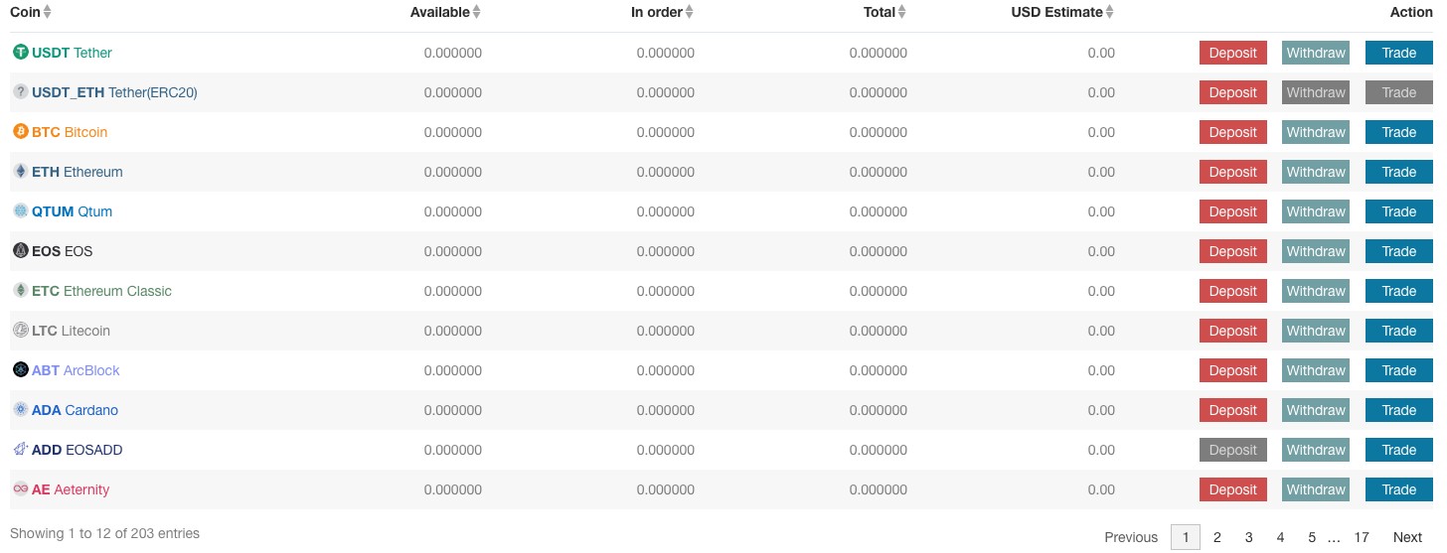Viewport: 1447px width, 553px height.
Task: Jump to page 17
Action: [x=1362, y=537]
